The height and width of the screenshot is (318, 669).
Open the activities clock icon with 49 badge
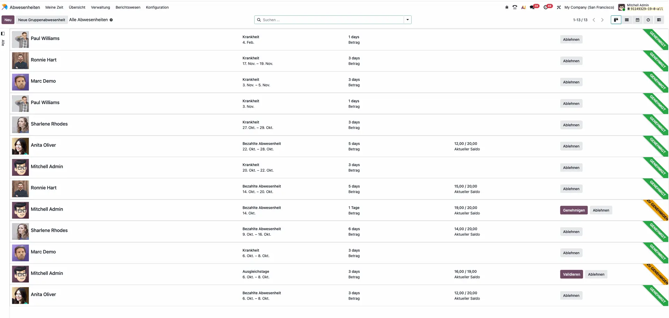pyautogui.click(x=546, y=7)
